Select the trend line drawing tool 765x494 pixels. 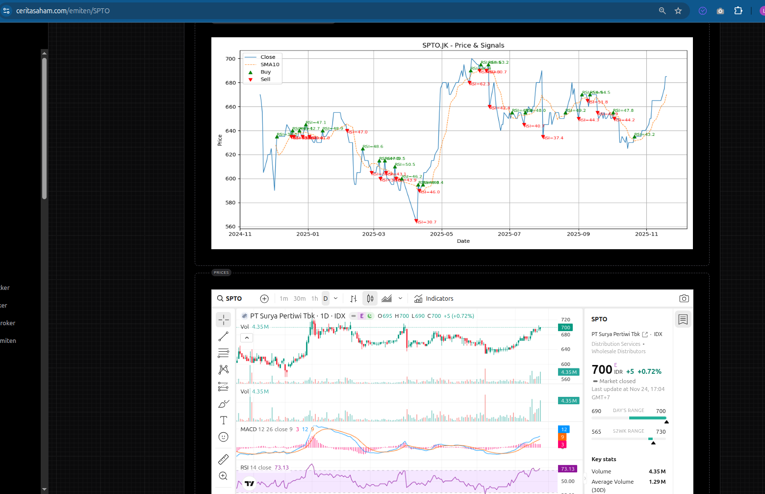point(224,337)
